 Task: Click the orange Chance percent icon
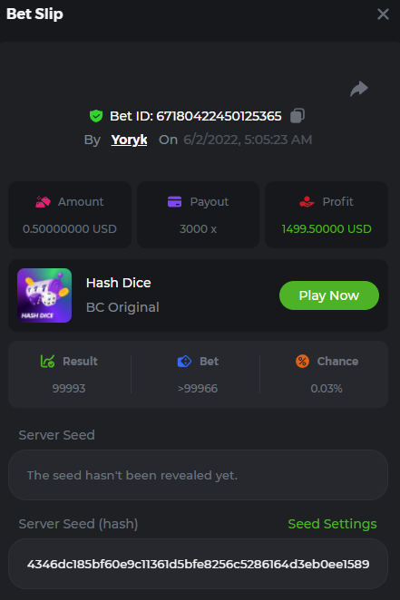pyautogui.click(x=302, y=362)
